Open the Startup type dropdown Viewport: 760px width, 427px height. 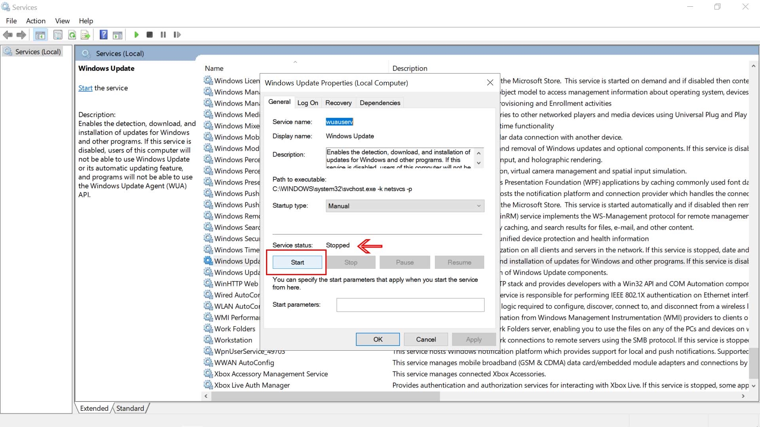pos(405,206)
